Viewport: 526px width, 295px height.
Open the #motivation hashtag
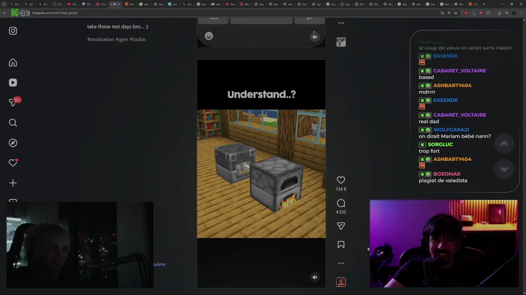click(100, 39)
